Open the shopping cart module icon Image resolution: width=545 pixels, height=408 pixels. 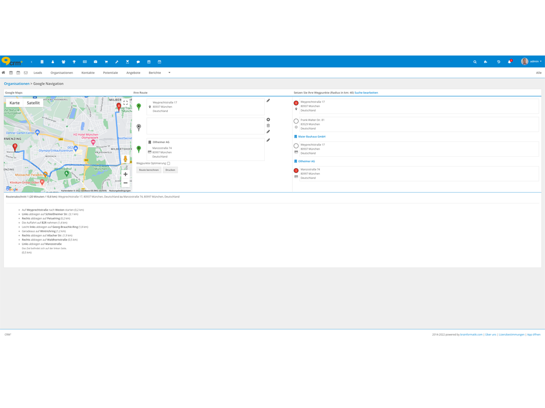(106, 62)
